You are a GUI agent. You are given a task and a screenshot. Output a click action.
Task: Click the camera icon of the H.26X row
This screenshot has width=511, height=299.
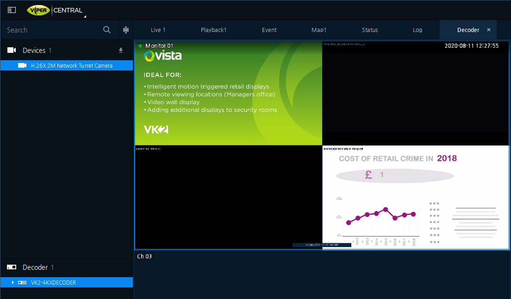tap(22, 65)
